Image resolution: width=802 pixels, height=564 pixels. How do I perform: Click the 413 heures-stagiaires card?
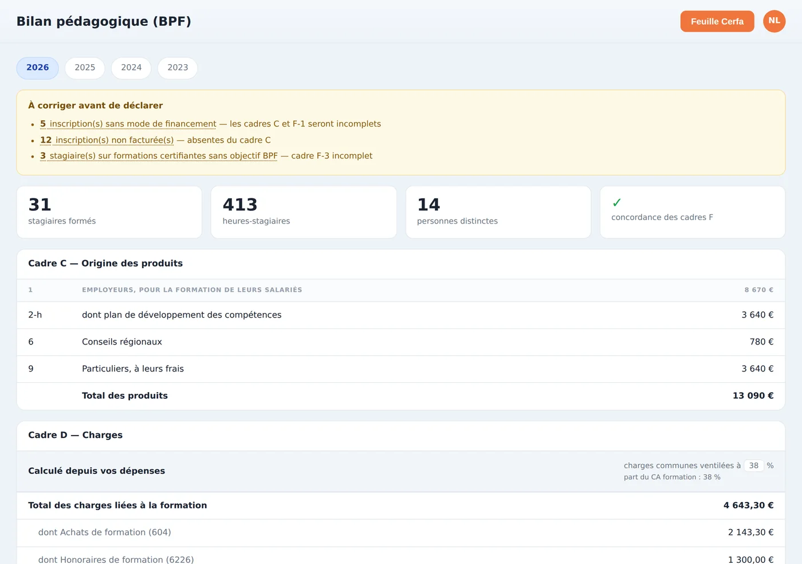[x=304, y=212]
